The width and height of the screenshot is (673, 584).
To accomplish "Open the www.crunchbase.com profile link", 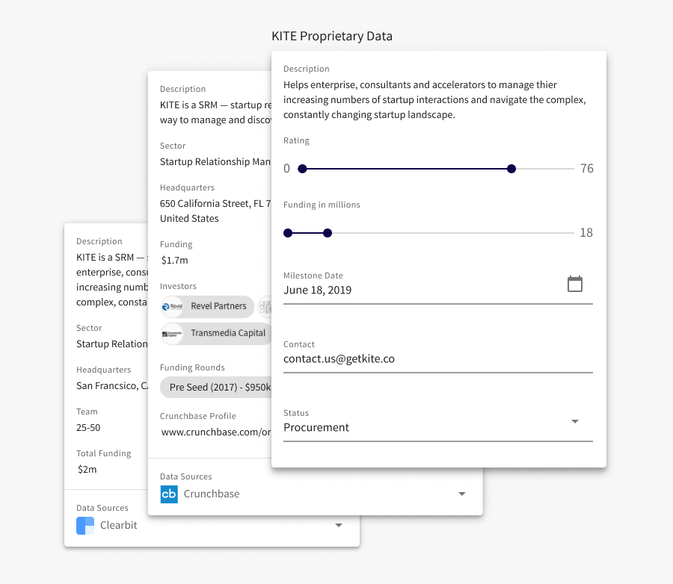I will [216, 432].
